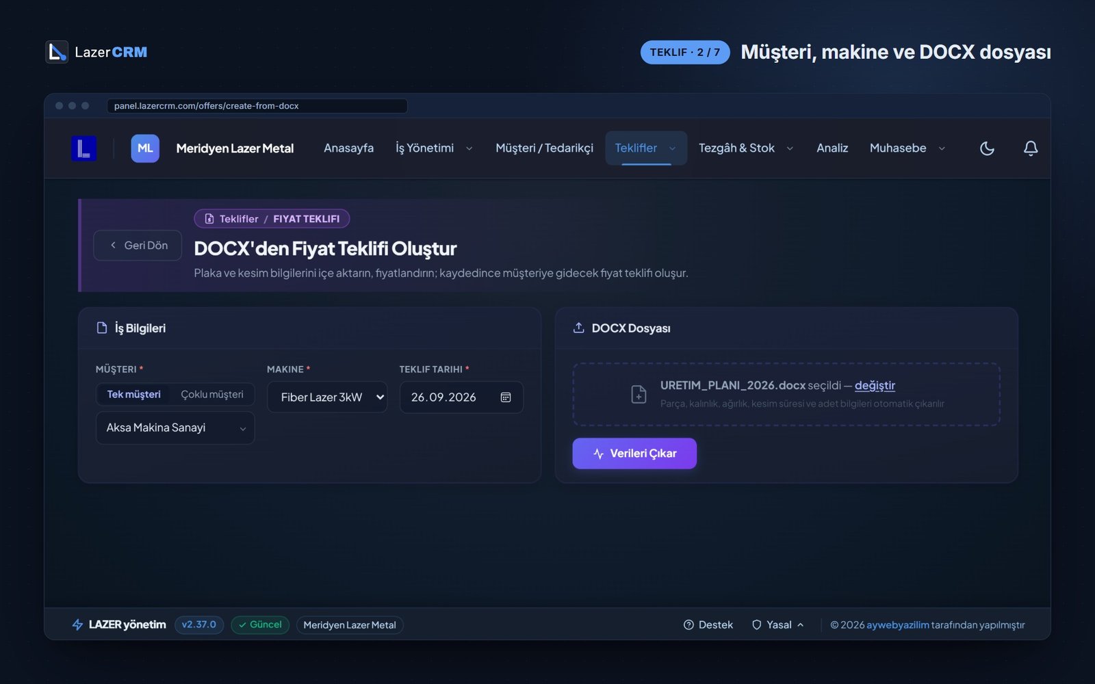This screenshot has height=684, width=1095.
Task: Click the Meridyen Lazer Metal footer chip
Action: 350,625
